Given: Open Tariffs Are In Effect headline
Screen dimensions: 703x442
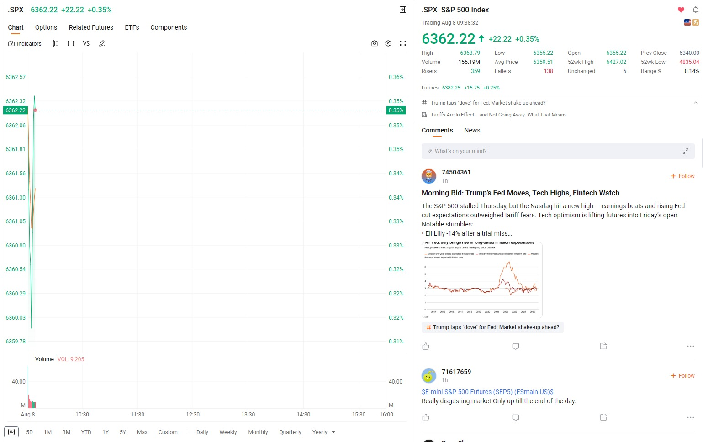Looking at the screenshot, I should tap(498, 115).
